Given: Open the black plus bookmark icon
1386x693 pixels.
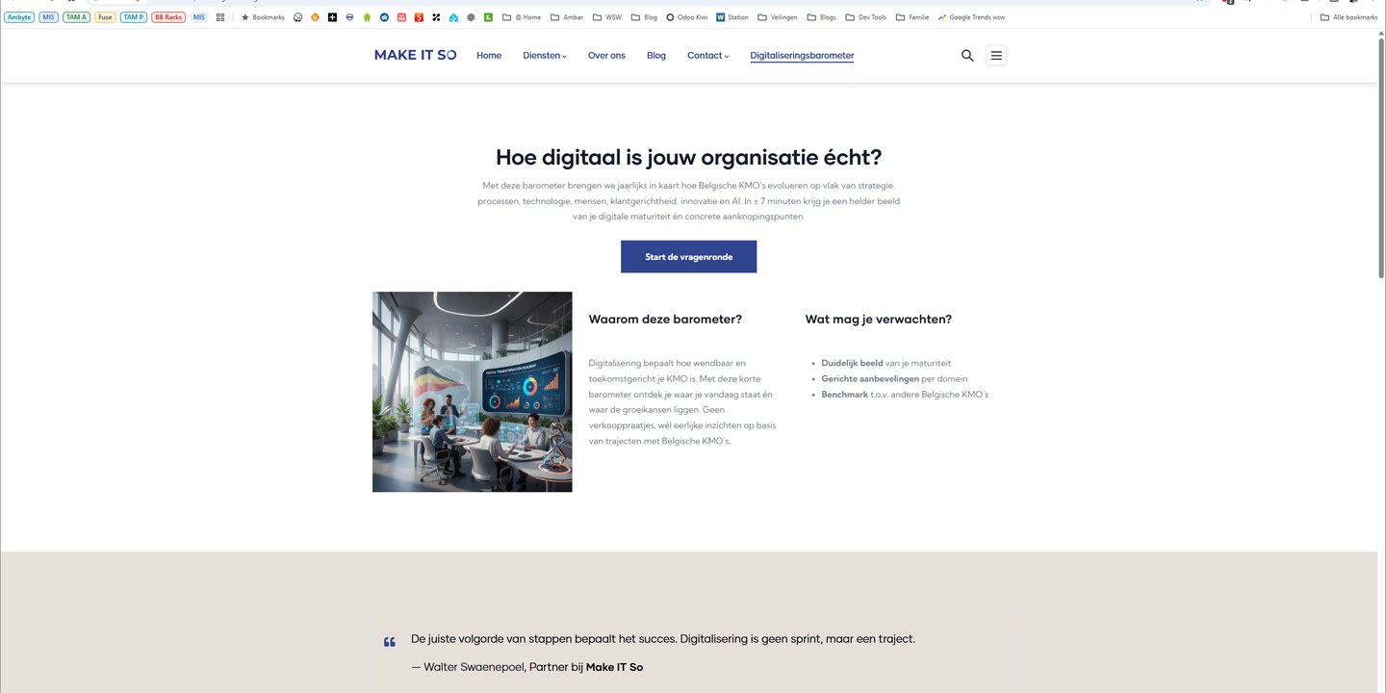Looking at the screenshot, I should [x=332, y=17].
